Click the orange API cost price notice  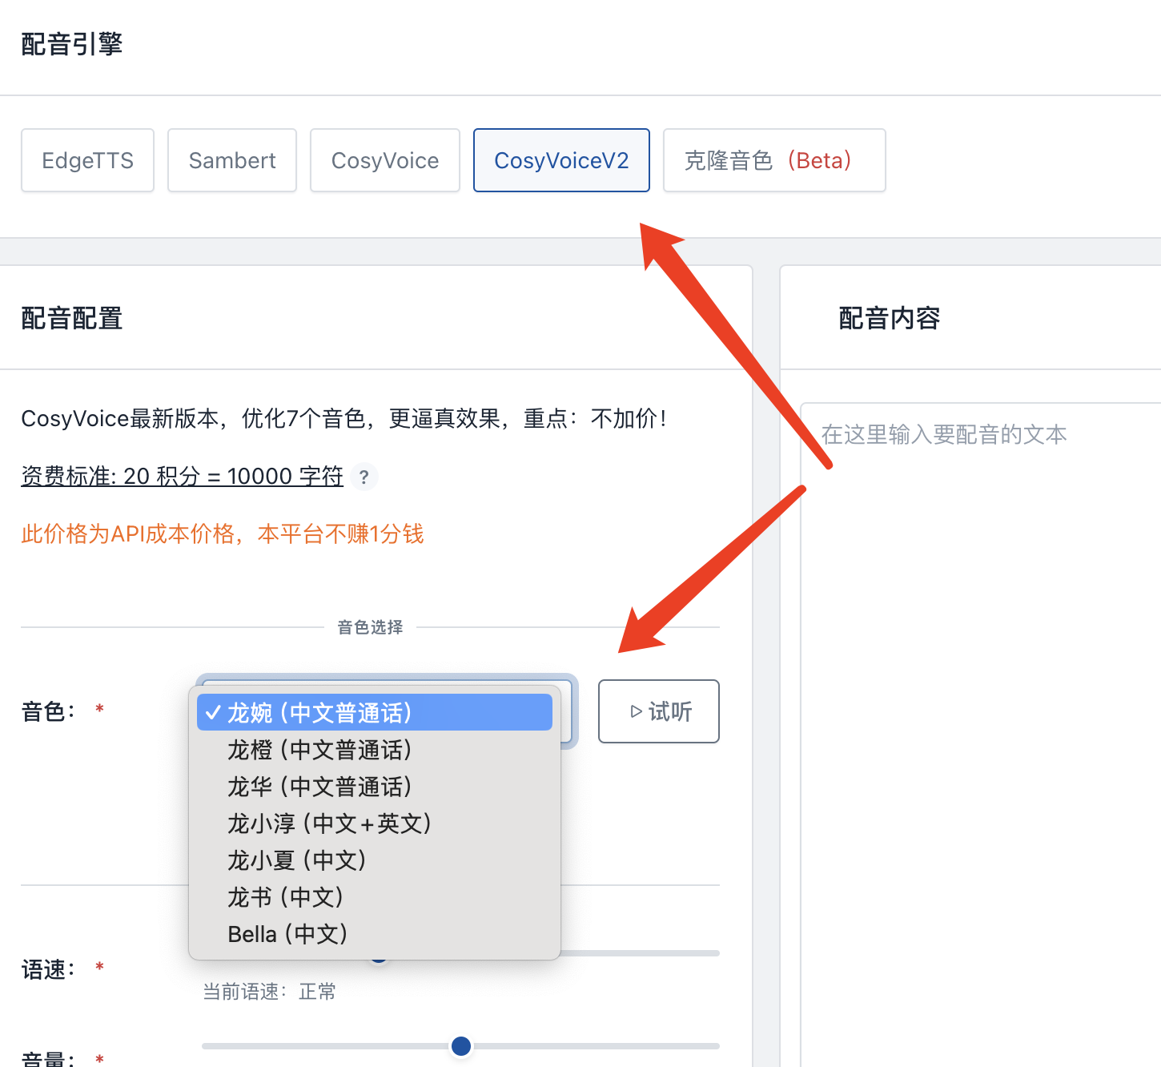(x=223, y=533)
